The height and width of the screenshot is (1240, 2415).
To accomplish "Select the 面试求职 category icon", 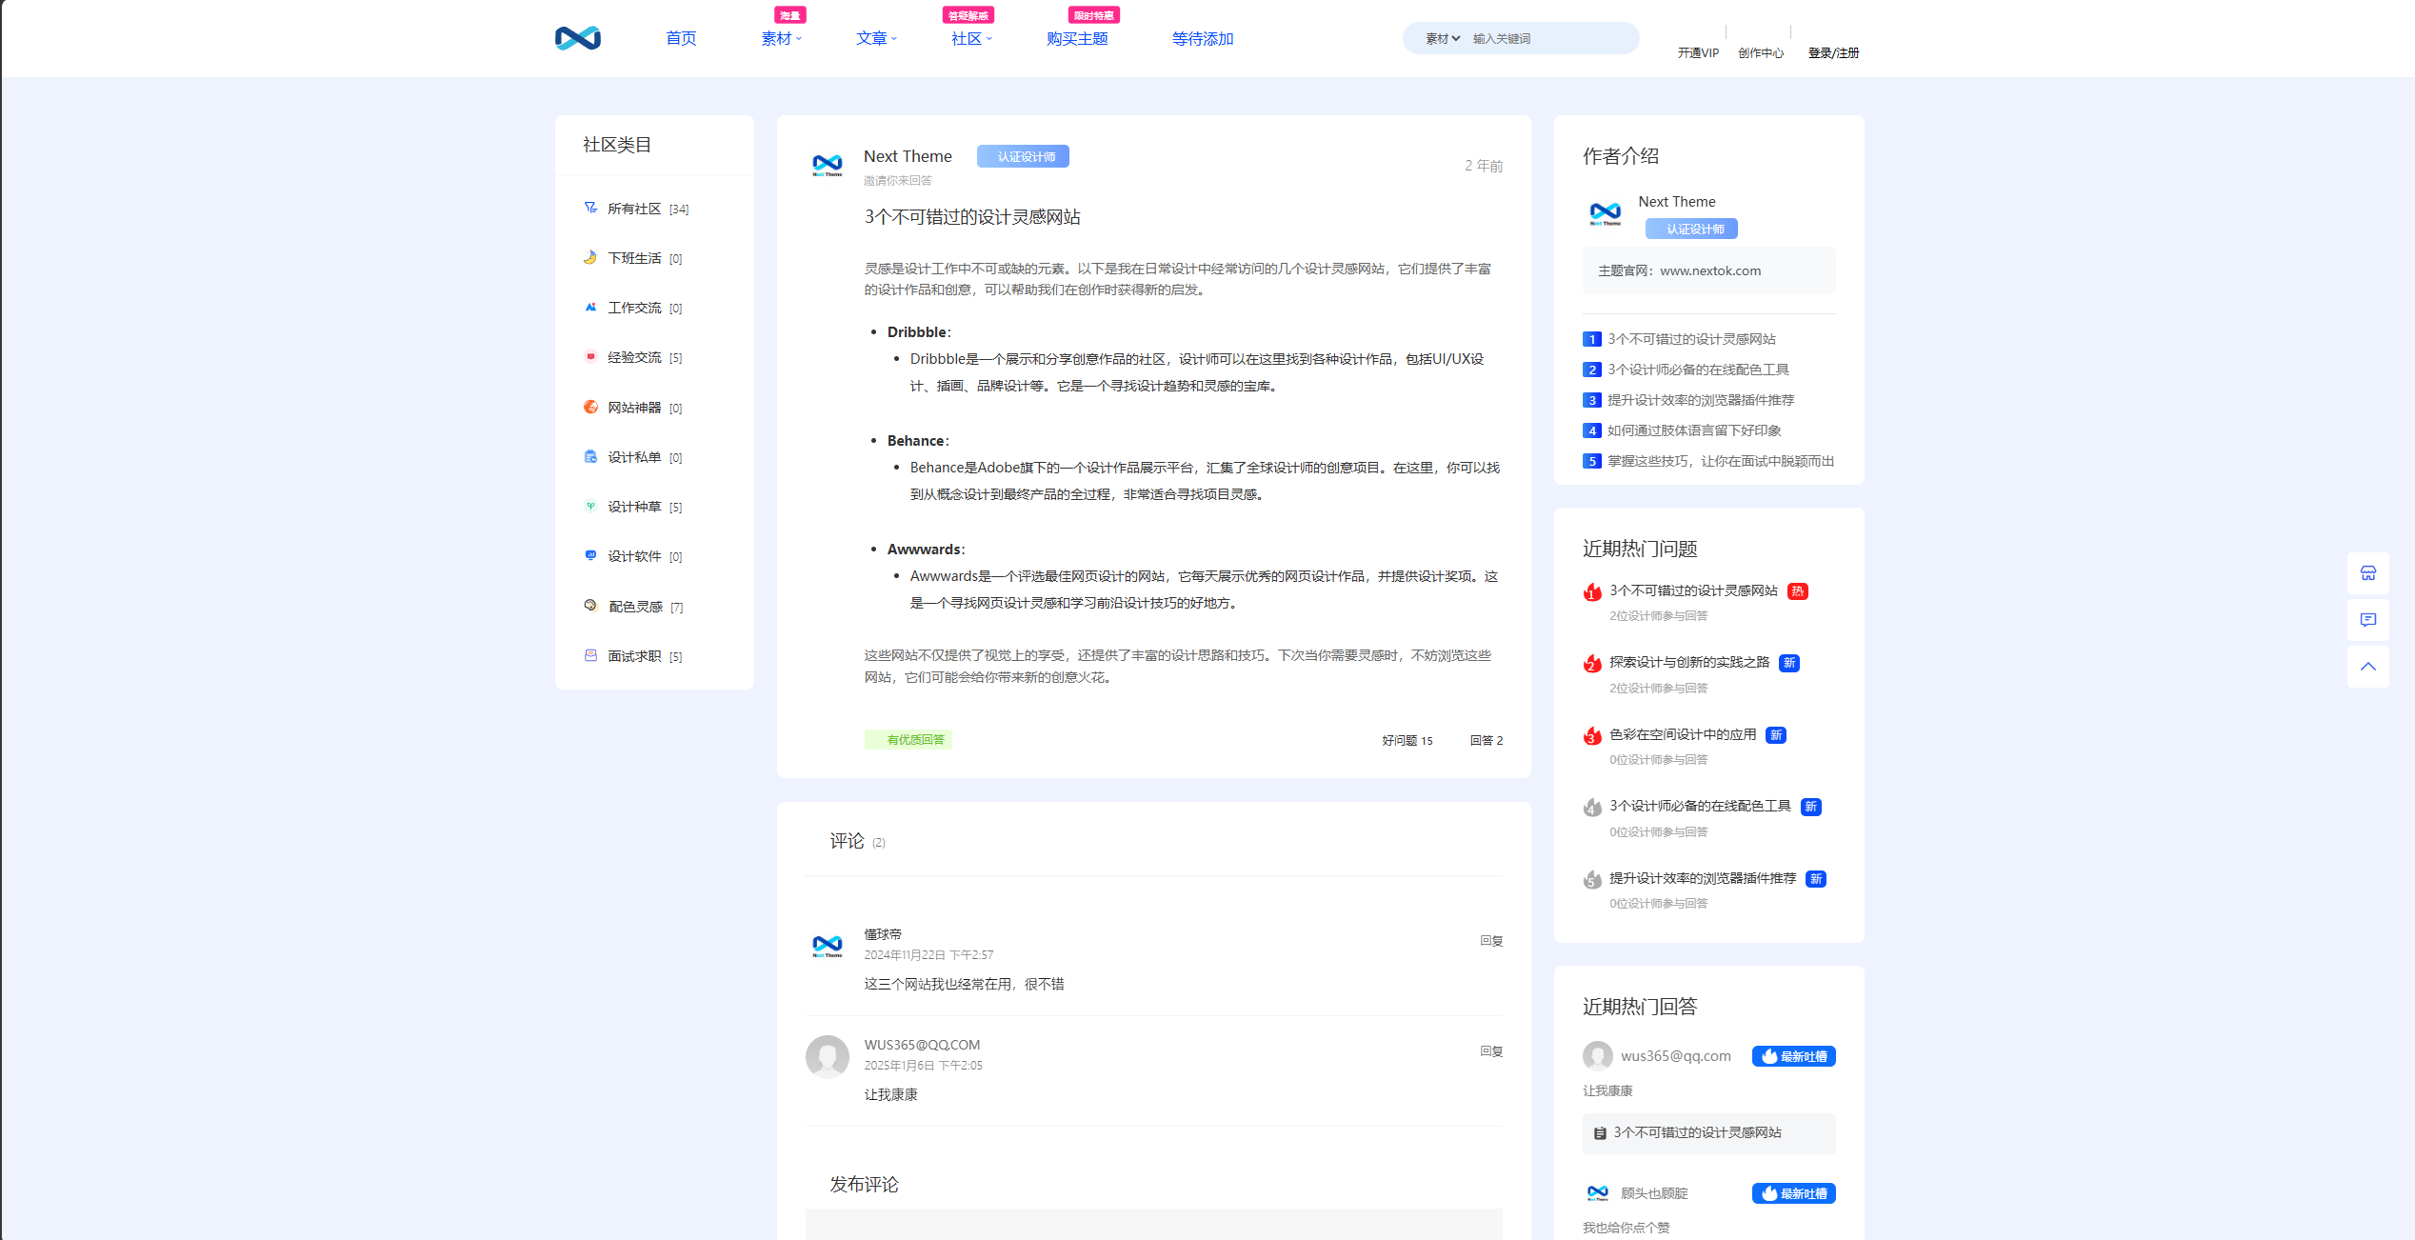I will (590, 655).
